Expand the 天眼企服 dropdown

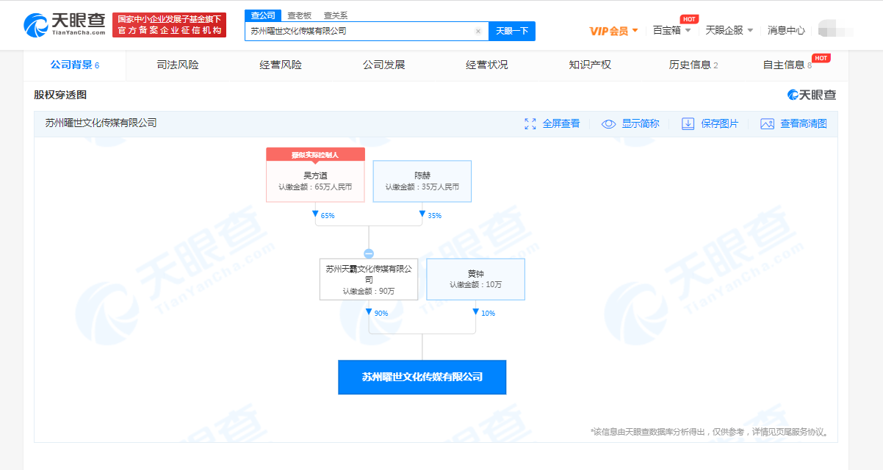729,30
